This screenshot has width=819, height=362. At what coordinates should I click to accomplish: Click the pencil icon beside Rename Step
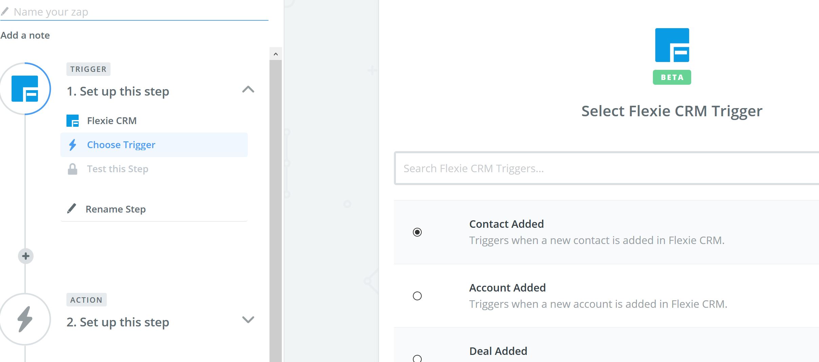pos(72,209)
